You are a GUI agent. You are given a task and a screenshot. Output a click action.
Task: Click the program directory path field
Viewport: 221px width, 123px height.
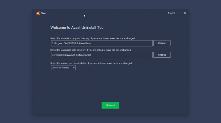point(102,43)
